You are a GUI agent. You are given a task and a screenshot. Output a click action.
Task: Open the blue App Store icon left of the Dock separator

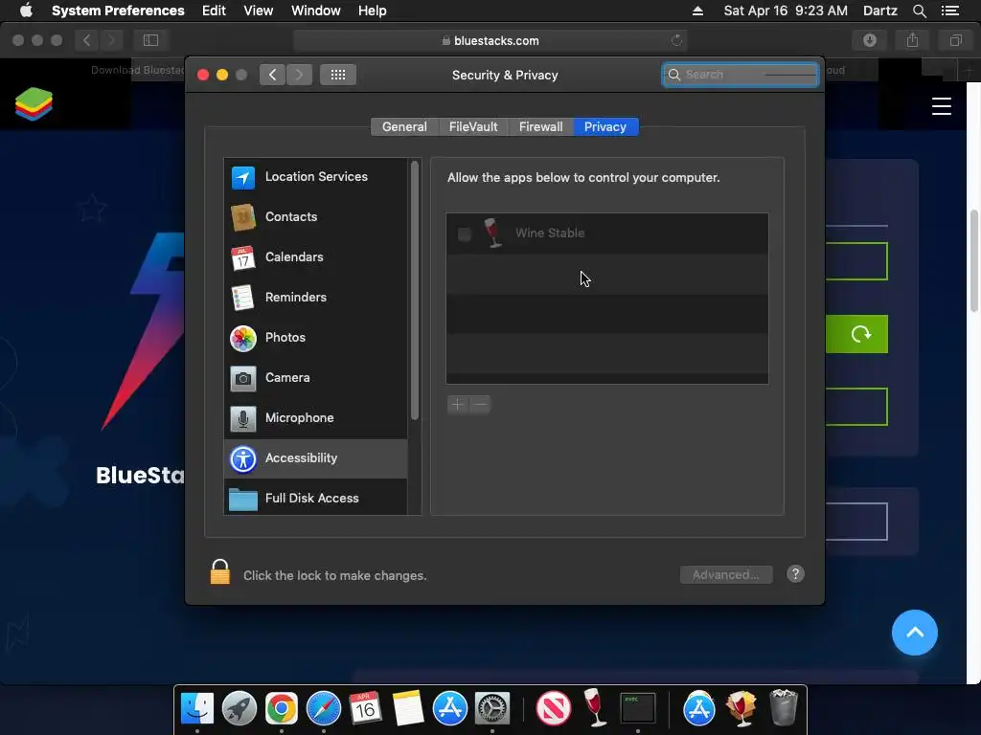click(x=450, y=708)
